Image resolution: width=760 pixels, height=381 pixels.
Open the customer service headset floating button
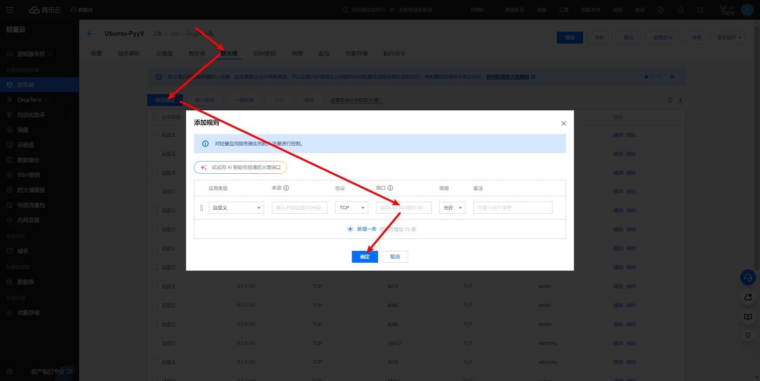click(x=748, y=277)
